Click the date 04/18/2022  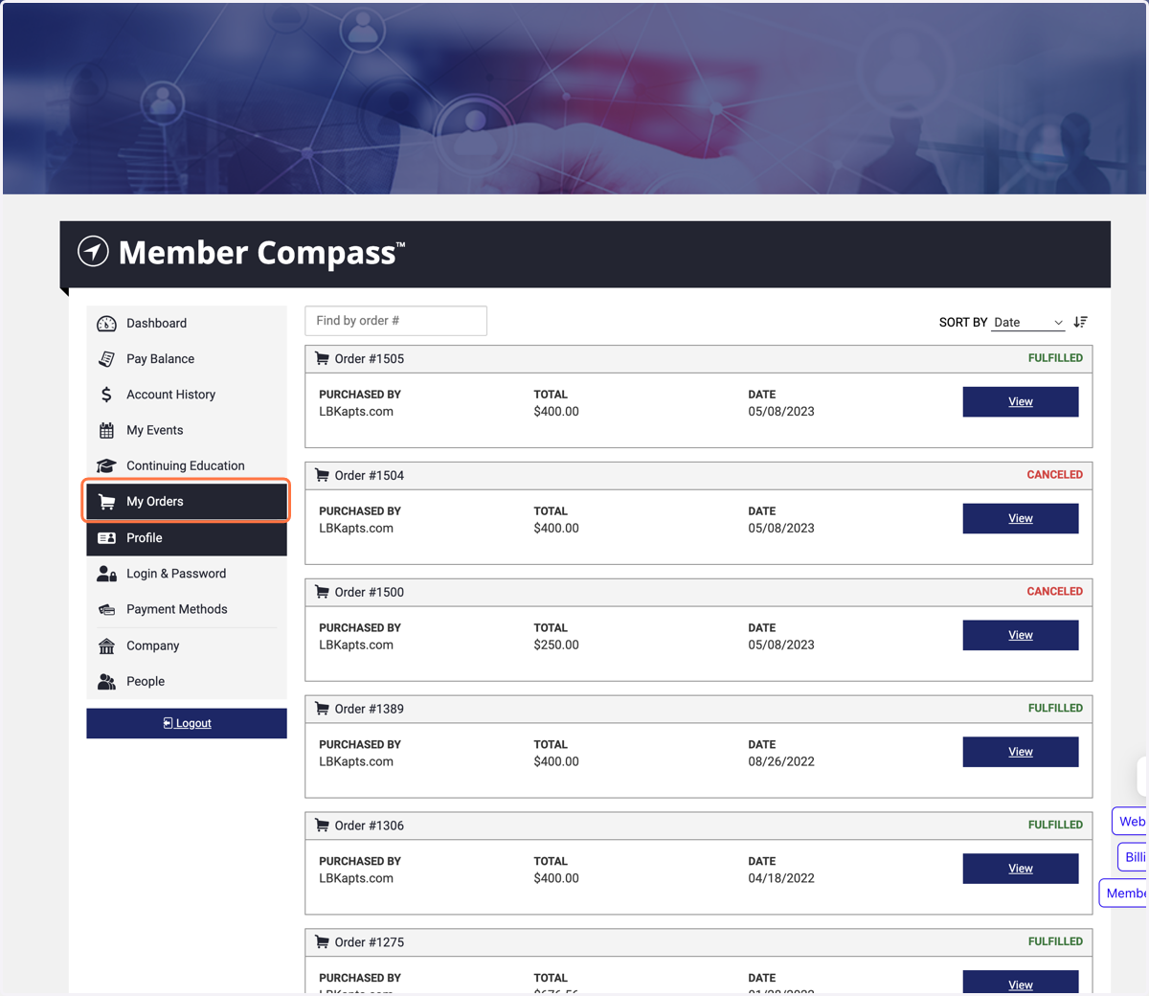coord(781,879)
